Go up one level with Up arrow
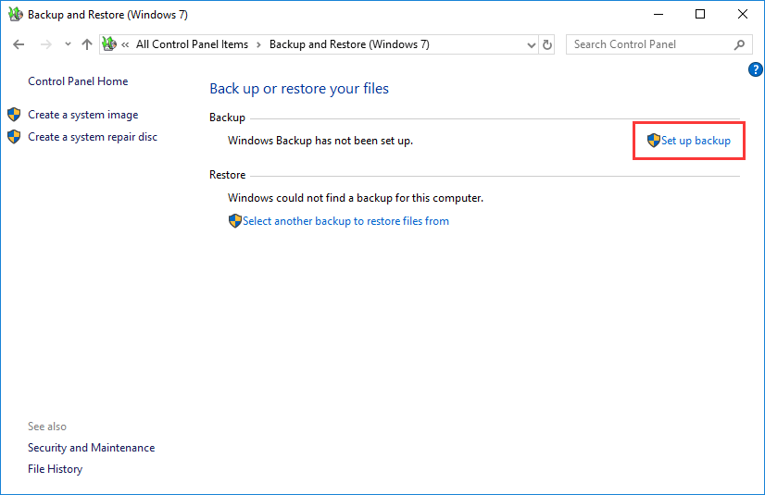 click(x=87, y=44)
